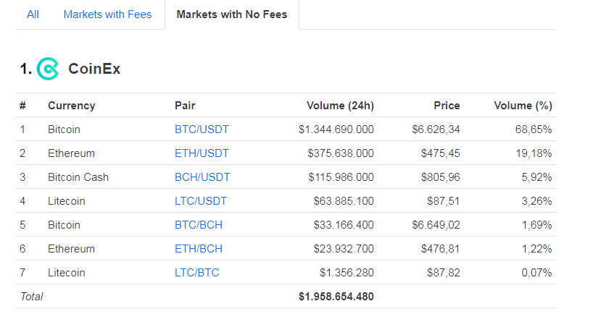Click the BTC/BCH pair link
614x314 pixels.
tap(199, 225)
